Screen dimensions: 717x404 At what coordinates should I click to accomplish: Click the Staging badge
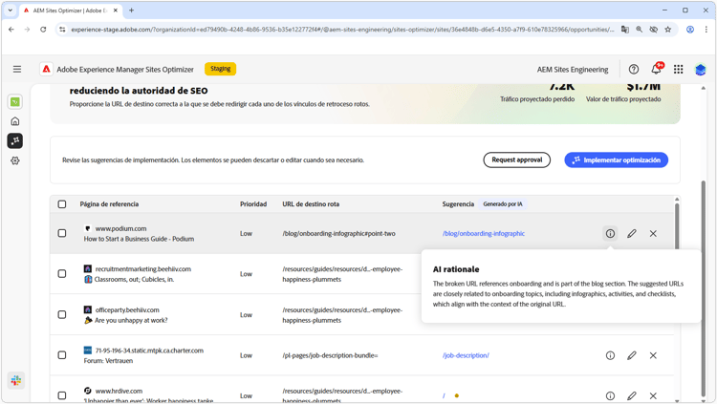coord(221,69)
